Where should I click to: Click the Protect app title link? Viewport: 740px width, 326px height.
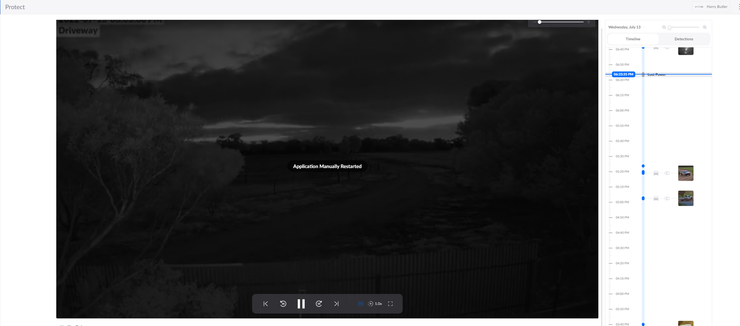15,7
